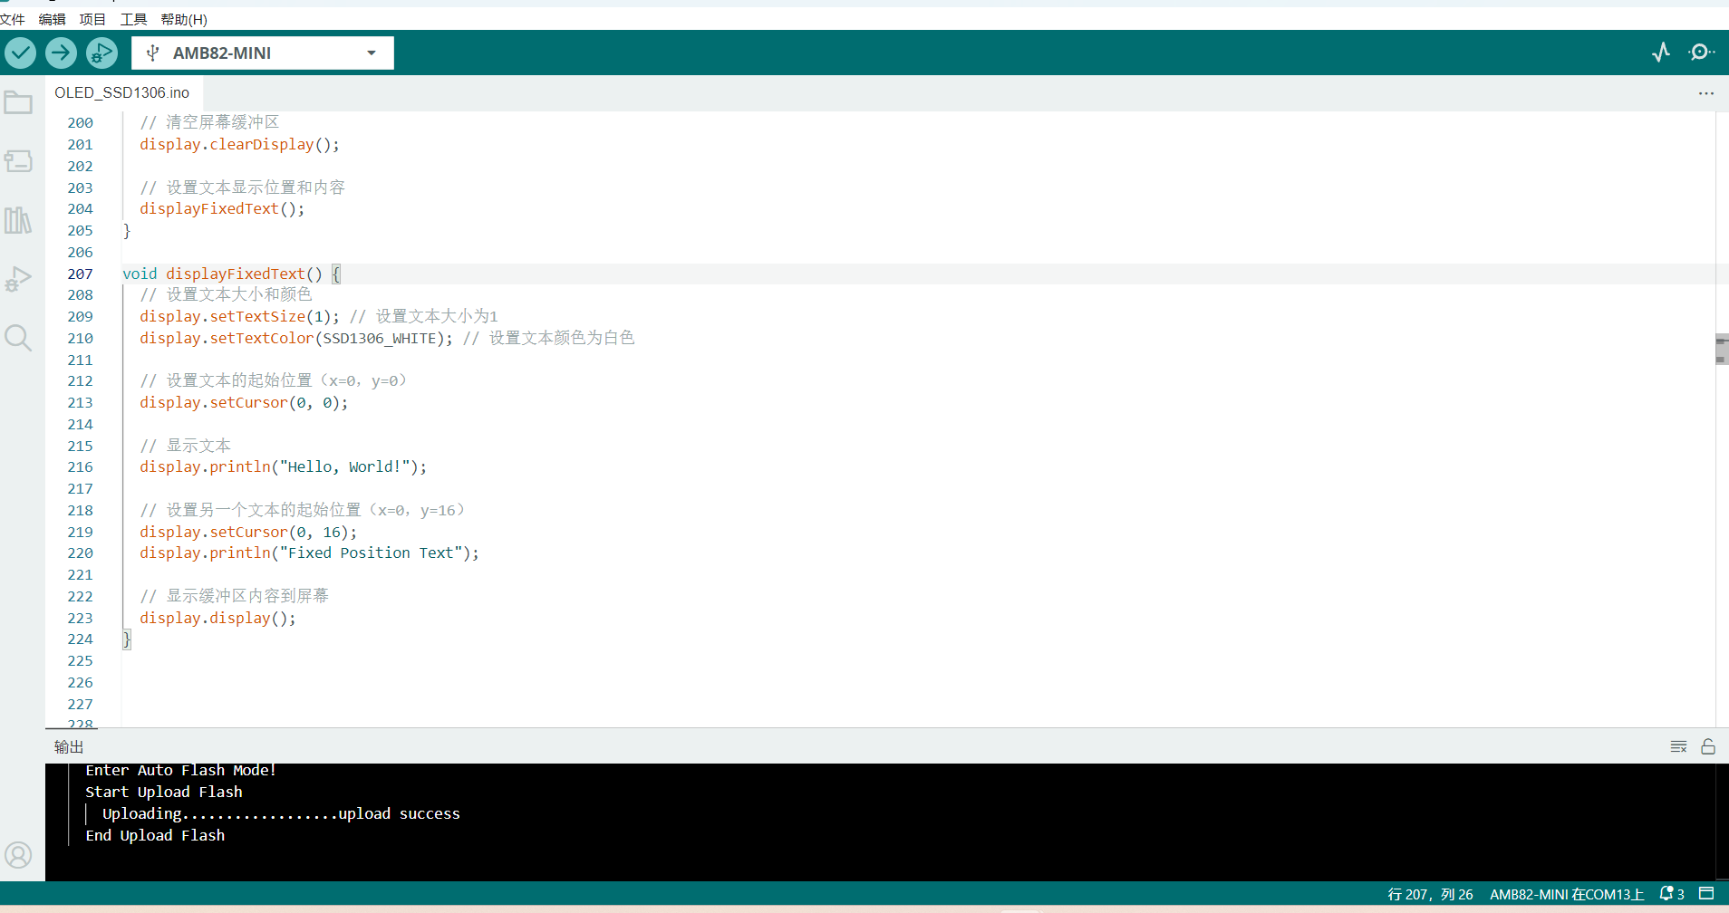
Task: Select the OLED_SSD1306.ino tab
Action: tap(122, 92)
